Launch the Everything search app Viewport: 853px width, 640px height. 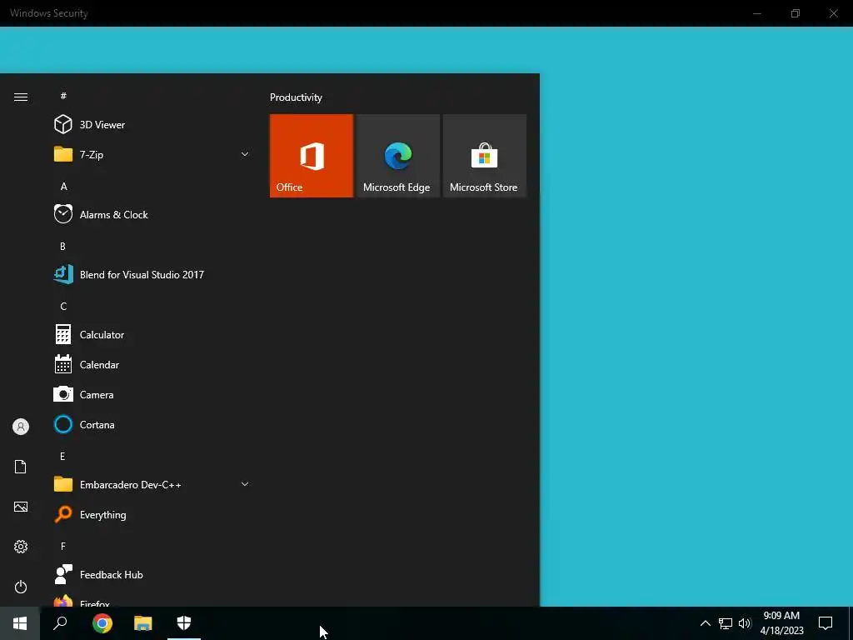[x=152, y=515]
